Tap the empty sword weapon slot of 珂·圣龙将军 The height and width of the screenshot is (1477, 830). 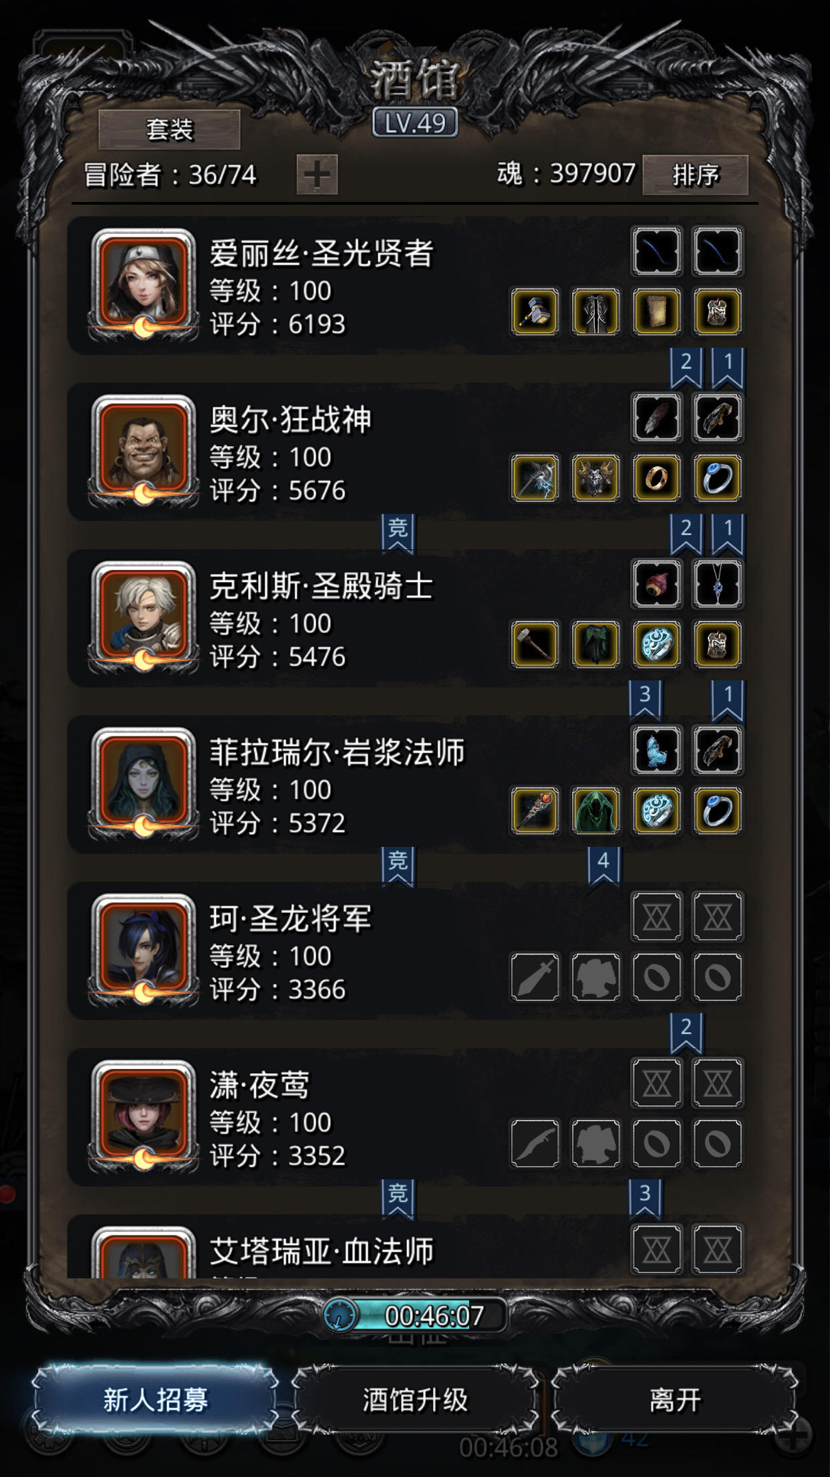tap(535, 977)
